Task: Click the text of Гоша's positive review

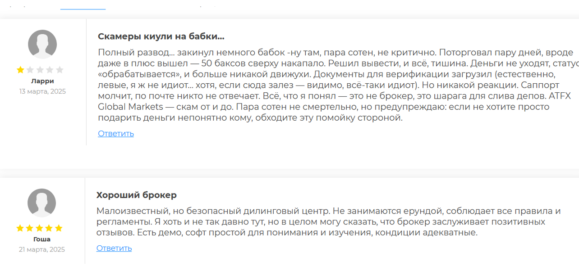Action: pyautogui.click(x=329, y=222)
